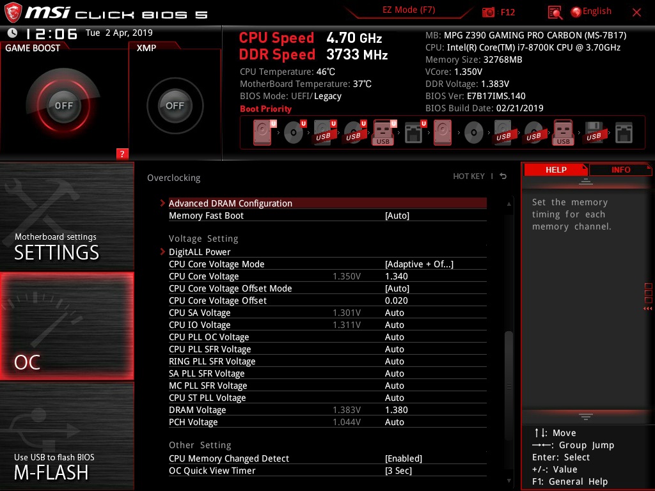Select the UEFI USB CD/DVD boot icon
The height and width of the screenshot is (491, 655).
click(355, 132)
